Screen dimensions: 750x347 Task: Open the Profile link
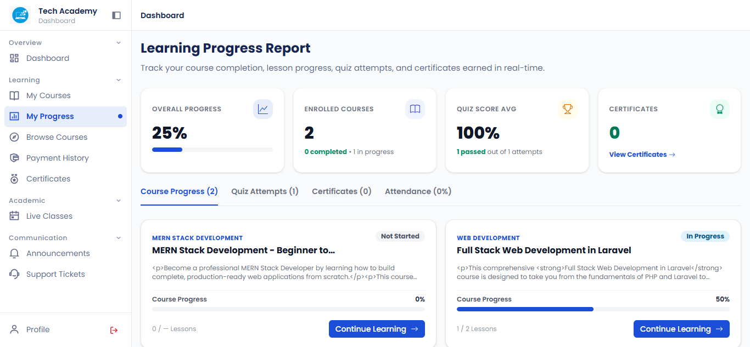[37, 329]
